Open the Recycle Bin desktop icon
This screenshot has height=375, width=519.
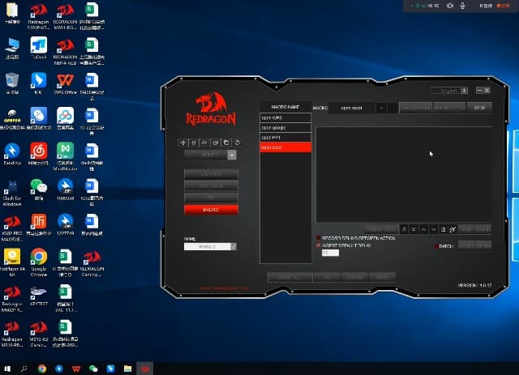click(12, 84)
